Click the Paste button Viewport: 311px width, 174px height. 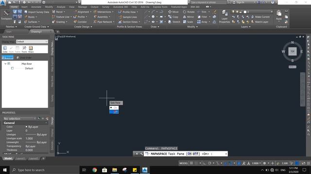click(x=279, y=15)
